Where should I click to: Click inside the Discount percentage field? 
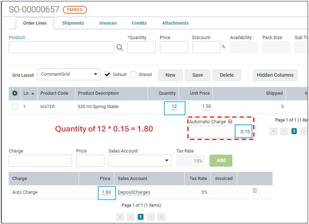pos(206,47)
